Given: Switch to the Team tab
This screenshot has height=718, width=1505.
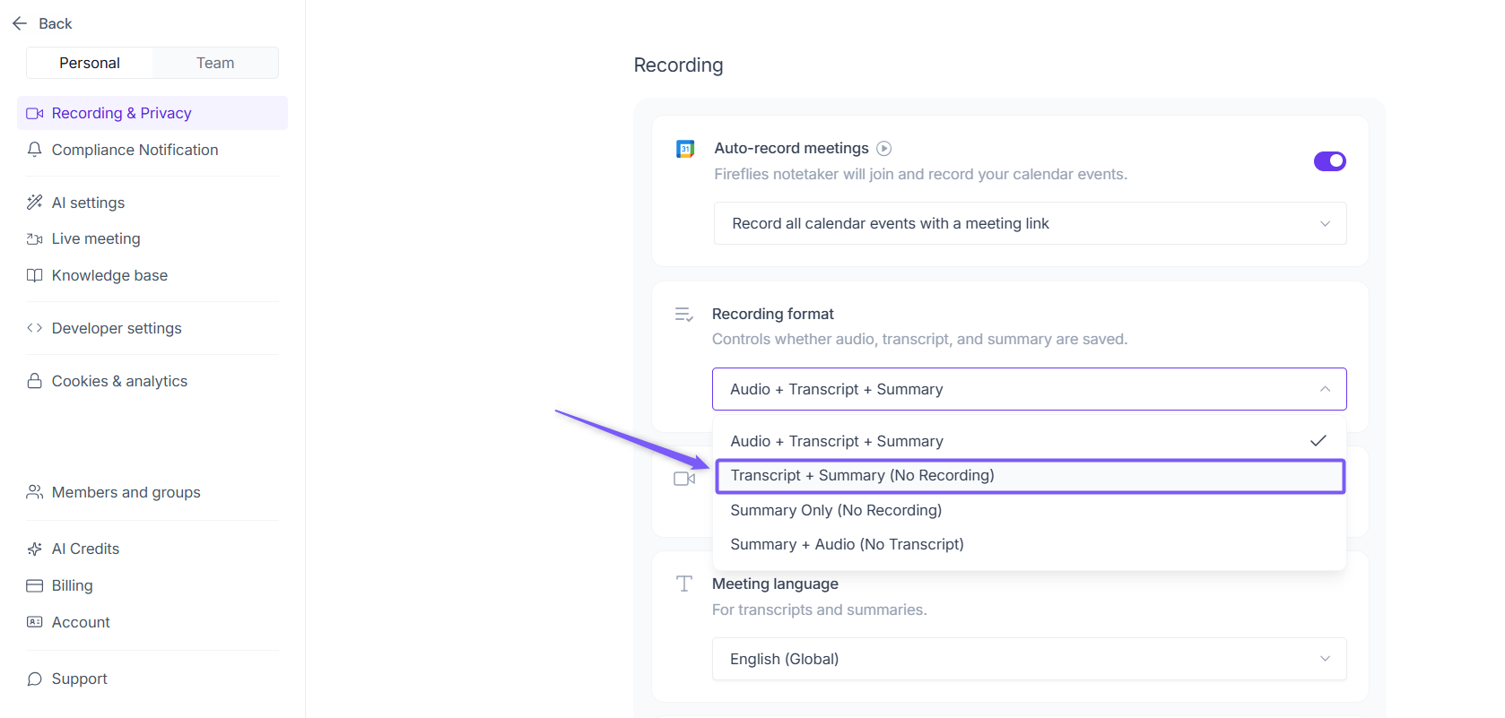Looking at the screenshot, I should point(215,63).
